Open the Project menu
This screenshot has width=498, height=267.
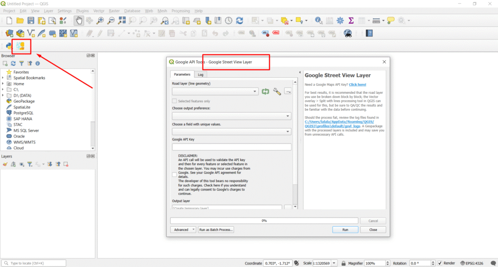point(9,11)
